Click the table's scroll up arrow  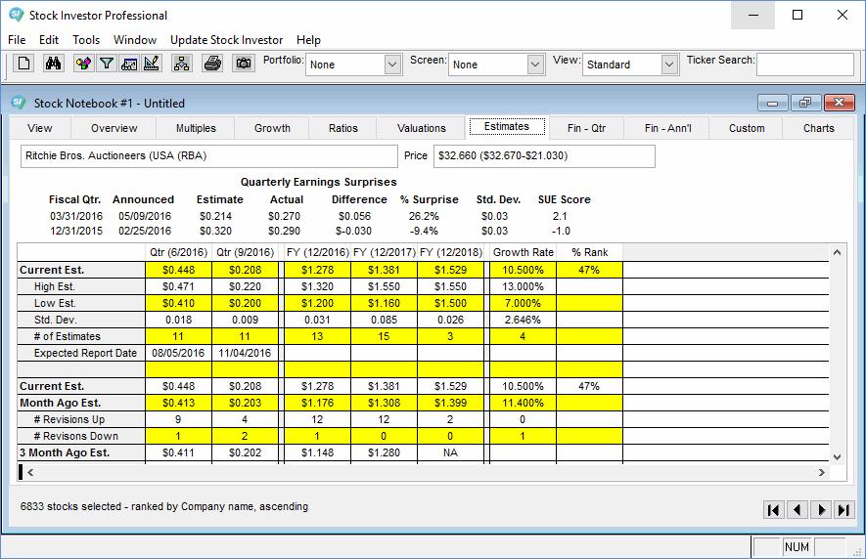837,252
